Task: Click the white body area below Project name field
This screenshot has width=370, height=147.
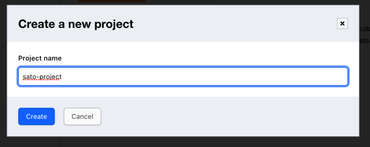Action: click(x=183, y=92)
